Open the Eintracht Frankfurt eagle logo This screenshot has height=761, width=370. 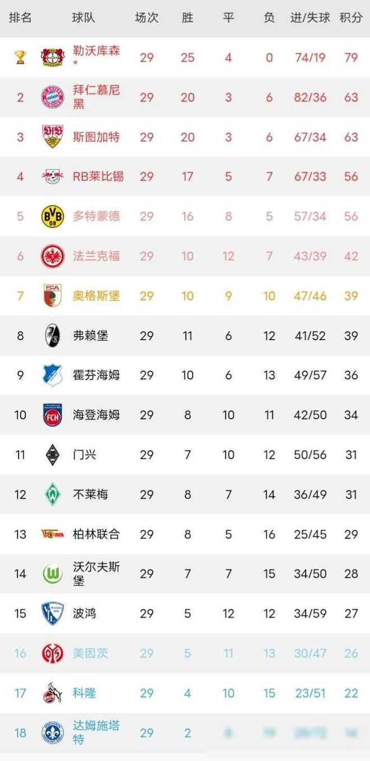[53, 256]
